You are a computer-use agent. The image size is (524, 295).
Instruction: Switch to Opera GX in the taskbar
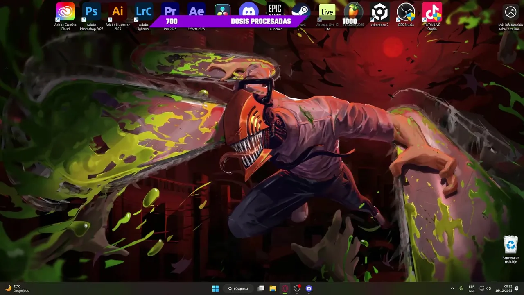point(285,288)
